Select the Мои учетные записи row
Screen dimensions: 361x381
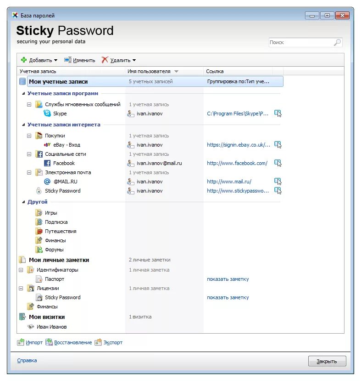(155, 81)
